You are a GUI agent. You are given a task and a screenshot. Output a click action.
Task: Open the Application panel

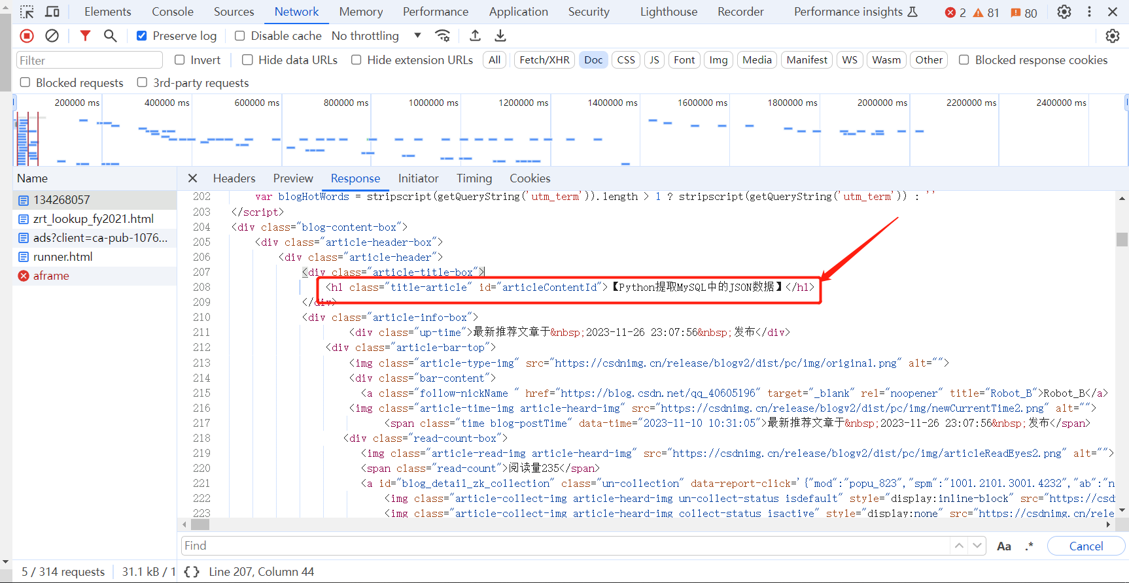(518, 12)
